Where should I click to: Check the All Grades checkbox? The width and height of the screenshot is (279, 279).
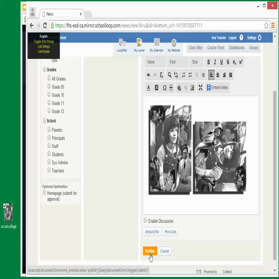(x=49, y=78)
